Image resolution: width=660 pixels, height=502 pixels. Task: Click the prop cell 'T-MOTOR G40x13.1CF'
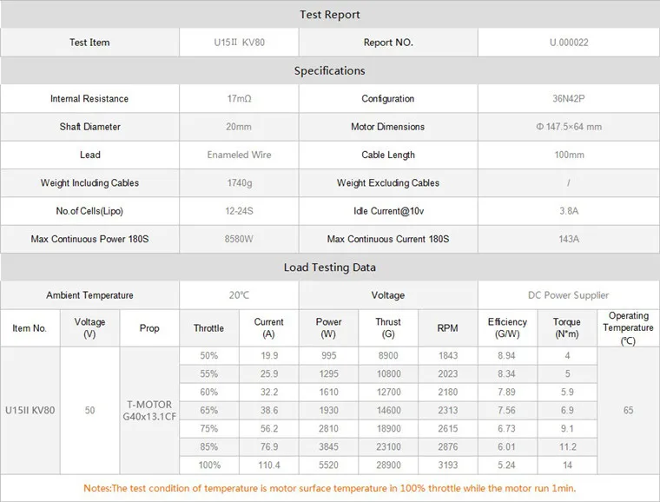point(149,410)
